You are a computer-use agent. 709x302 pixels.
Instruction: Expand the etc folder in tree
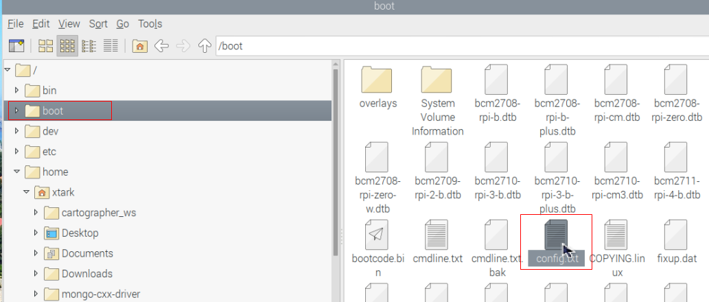tap(16, 152)
